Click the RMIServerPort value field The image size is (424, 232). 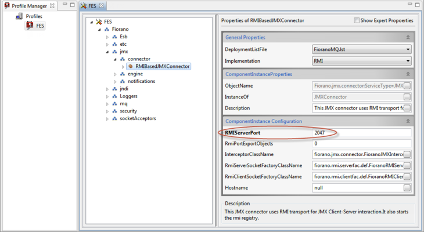tap(362, 133)
